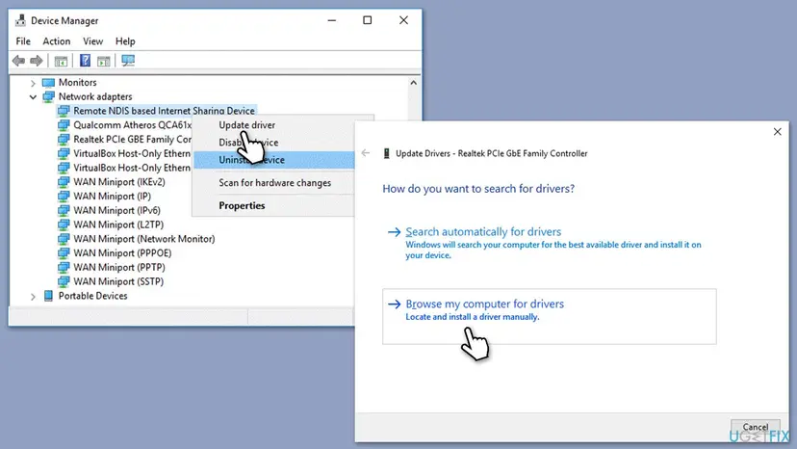The height and width of the screenshot is (449, 797).
Task: Open the File menu
Action: [x=23, y=41]
